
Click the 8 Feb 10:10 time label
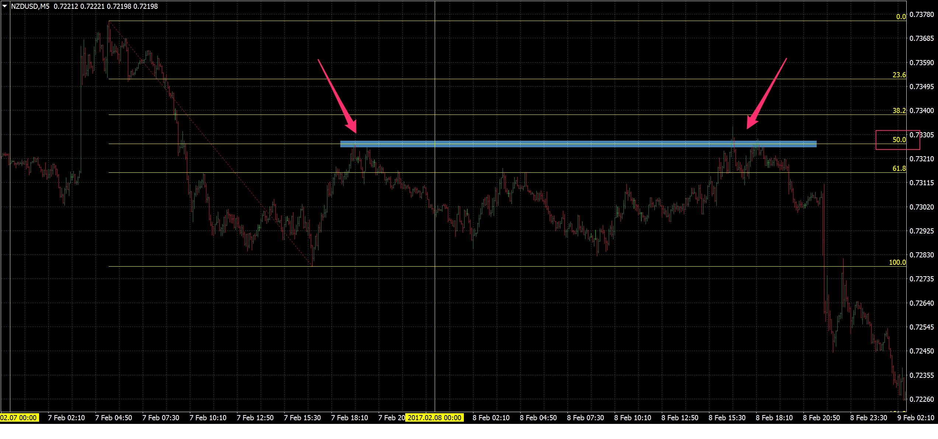point(633,418)
